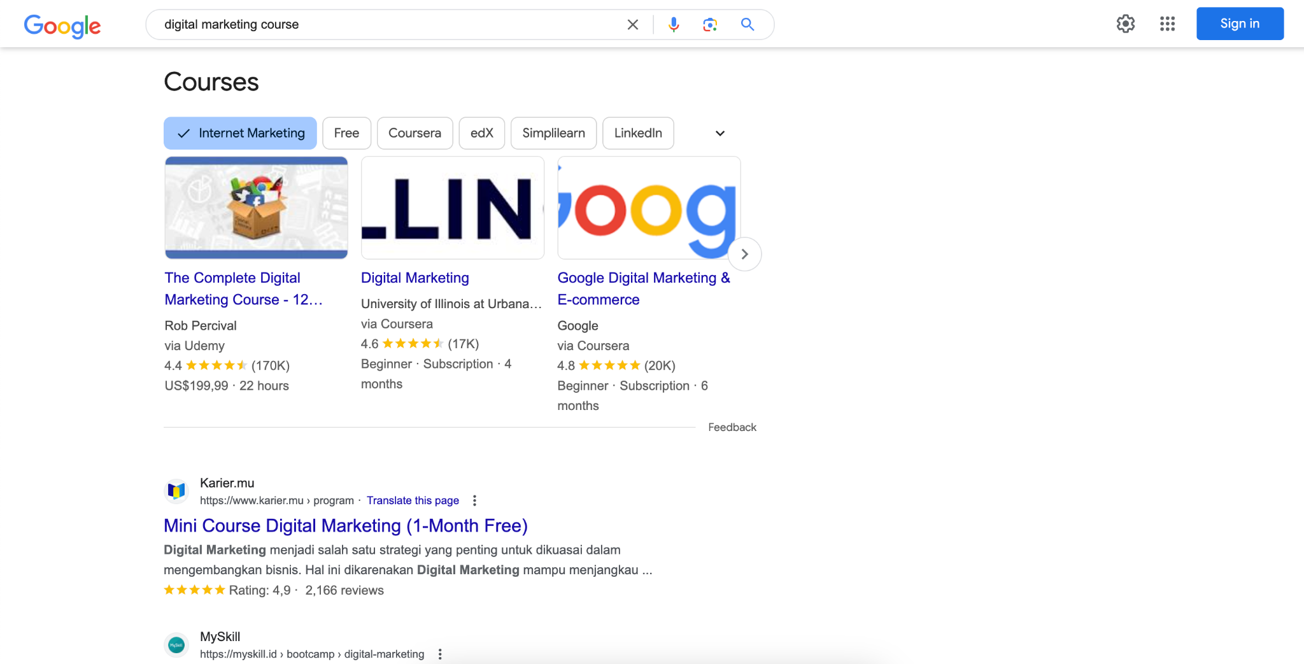The image size is (1304, 664).
Task: Go to Google home via the logo
Action: [62, 25]
